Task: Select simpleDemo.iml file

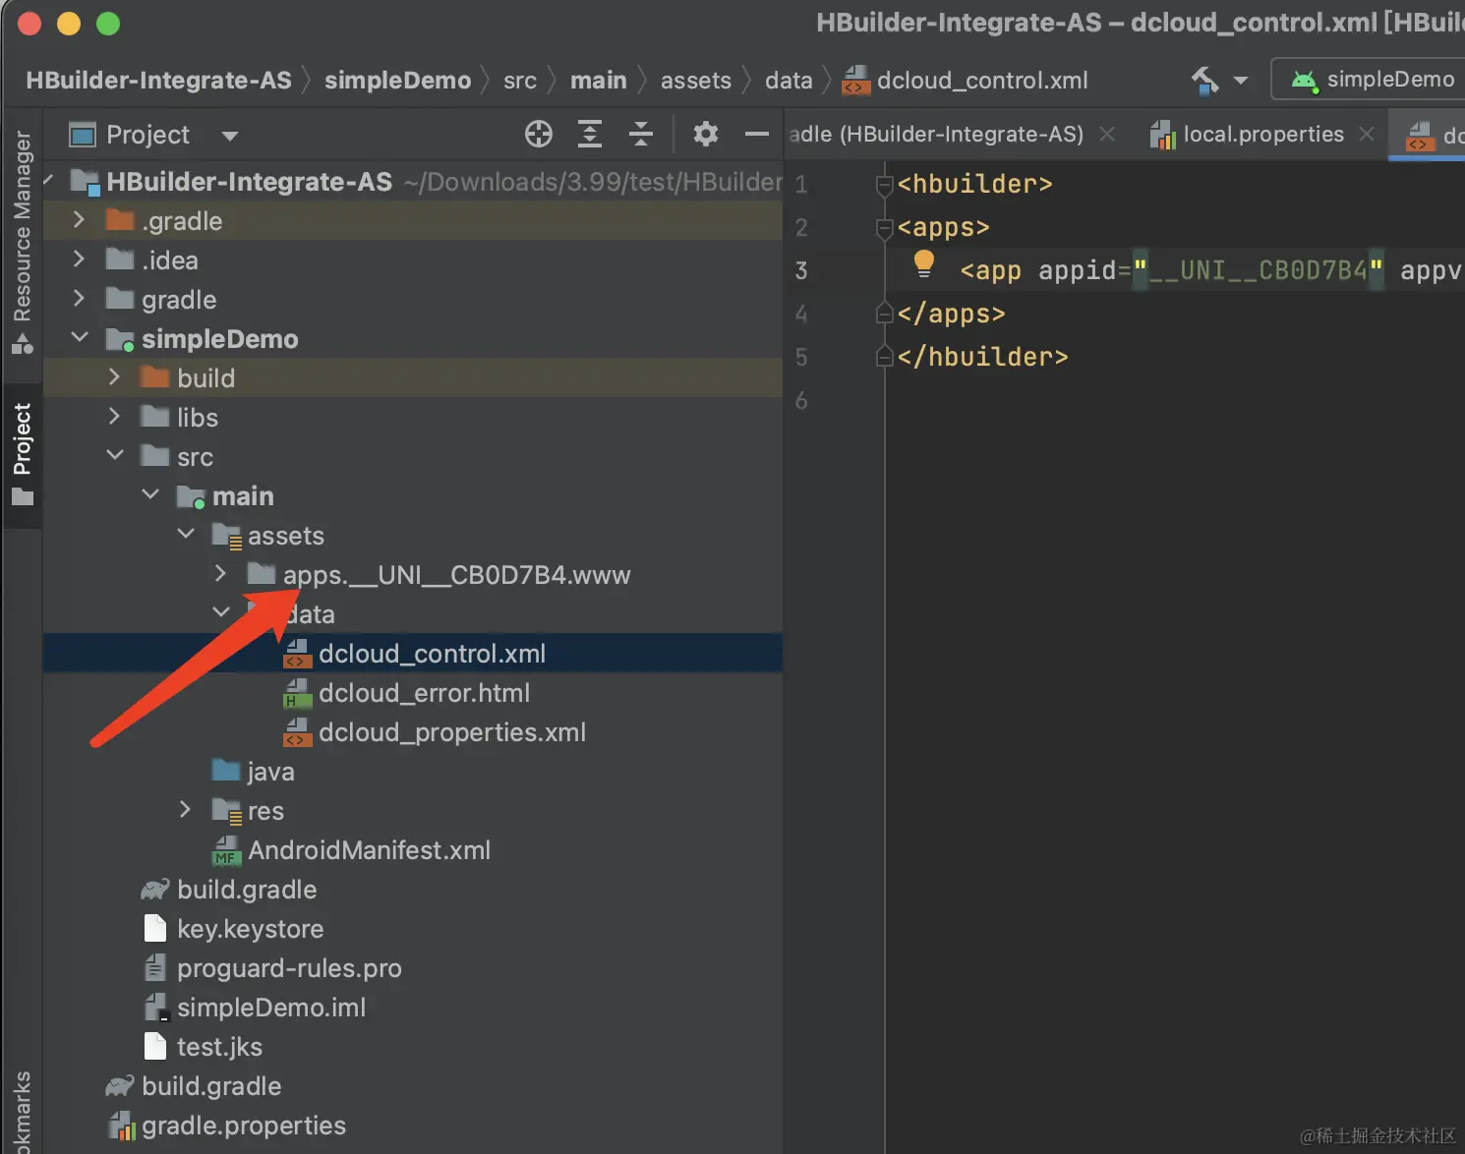Action: point(413,1008)
